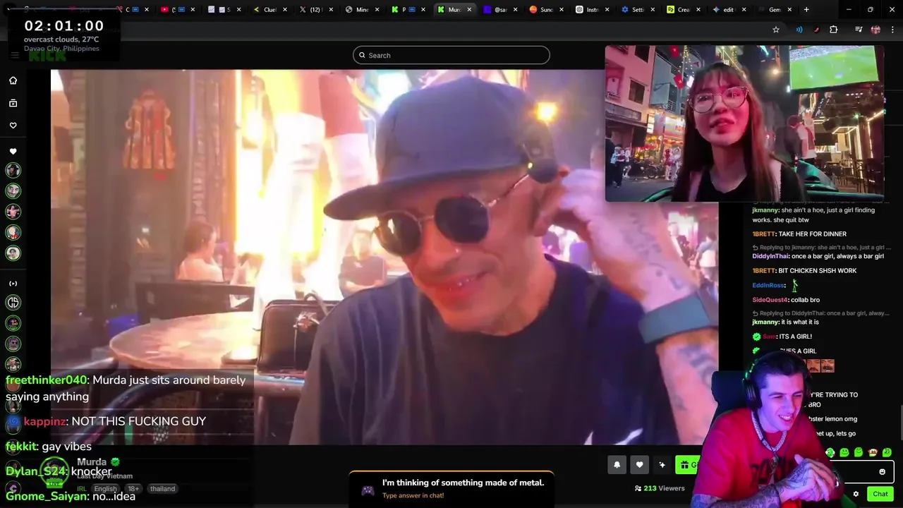Screen dimensions: 903x508
Task: Bookmark this page with star icon
Action: point(776,30)
